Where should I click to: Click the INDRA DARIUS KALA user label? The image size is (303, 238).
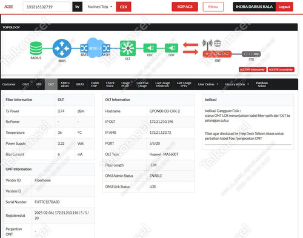click(255, 7)
